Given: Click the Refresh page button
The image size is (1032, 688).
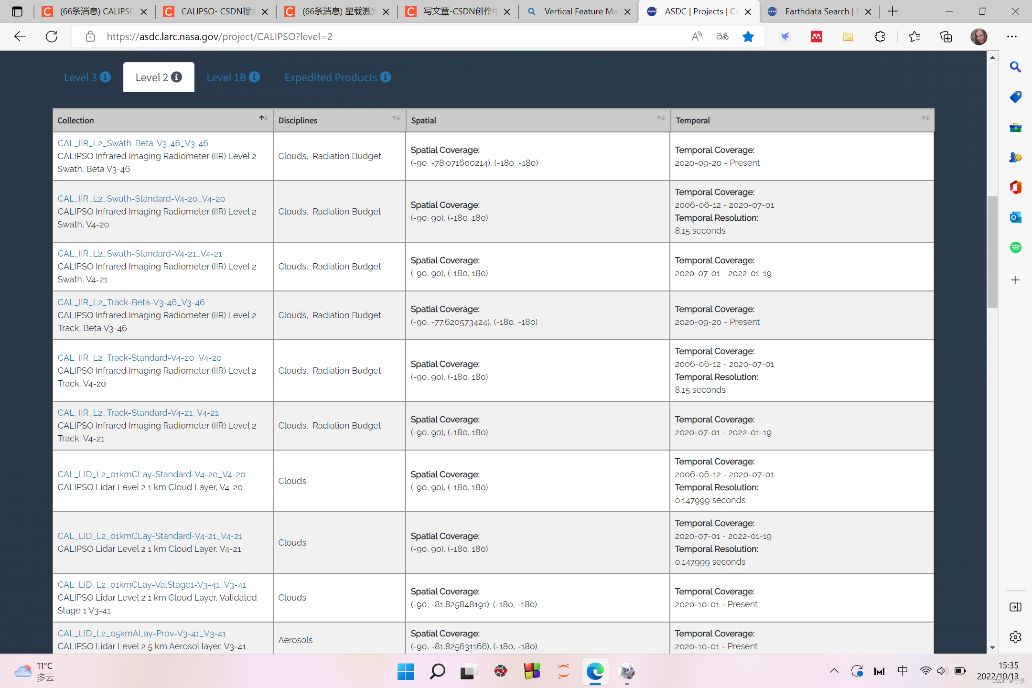Looking at the screenshot, I should (x=52, y=36).
